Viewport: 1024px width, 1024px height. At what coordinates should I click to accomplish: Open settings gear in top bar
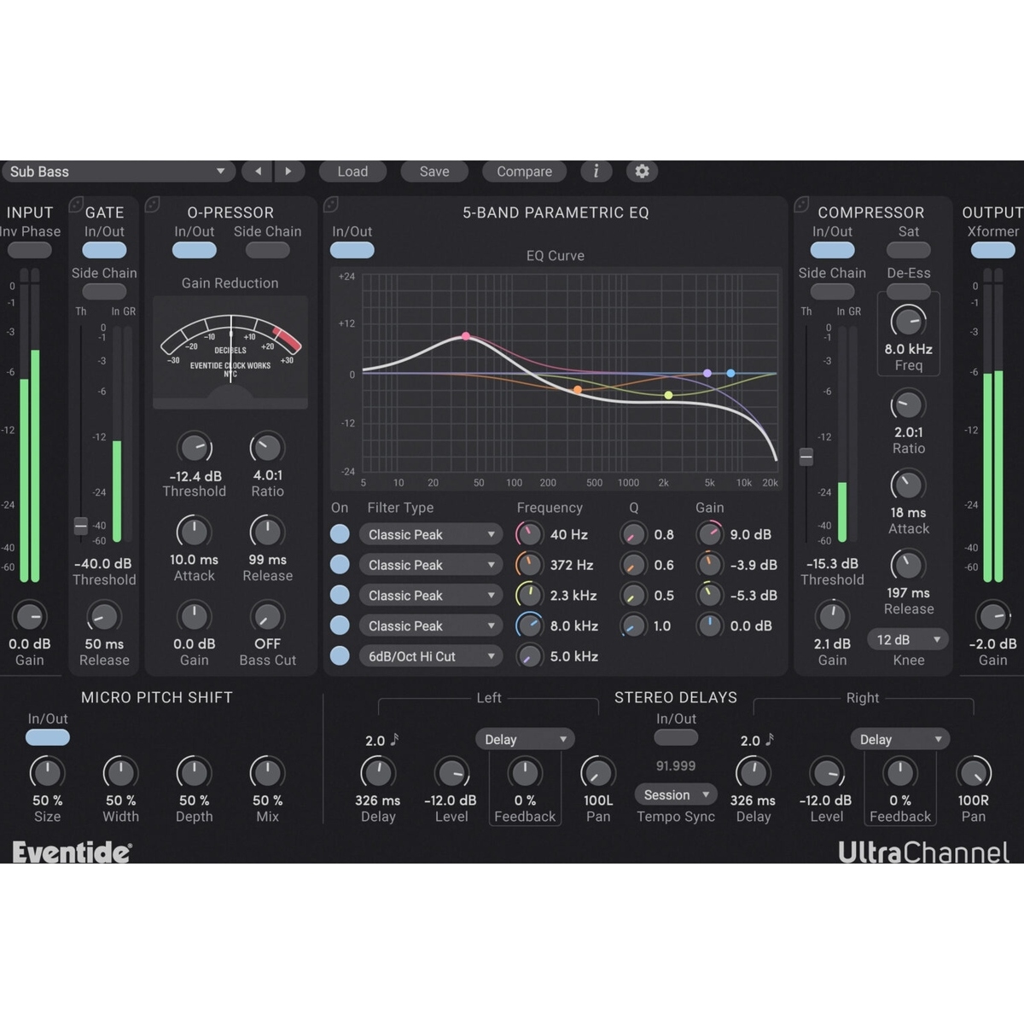tap(642, 172)
